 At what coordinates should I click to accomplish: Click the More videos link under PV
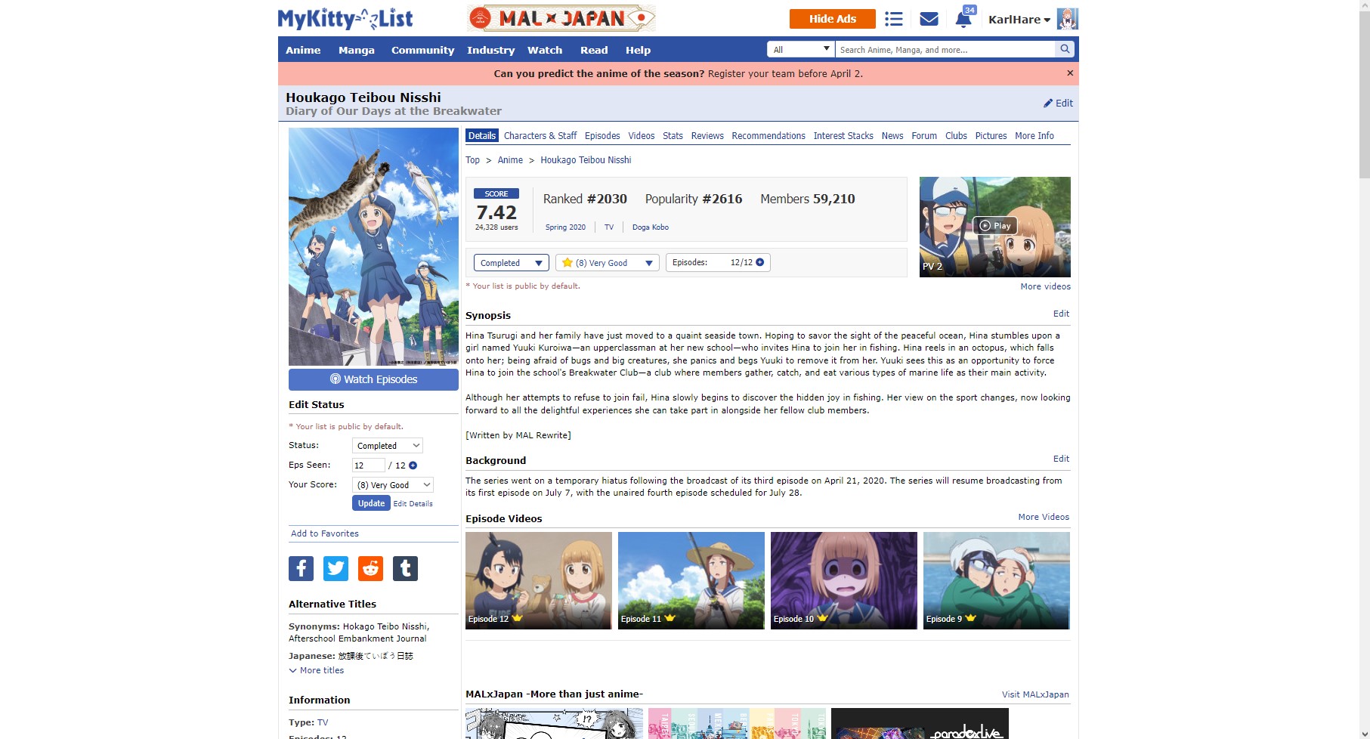pos(1046,286)
